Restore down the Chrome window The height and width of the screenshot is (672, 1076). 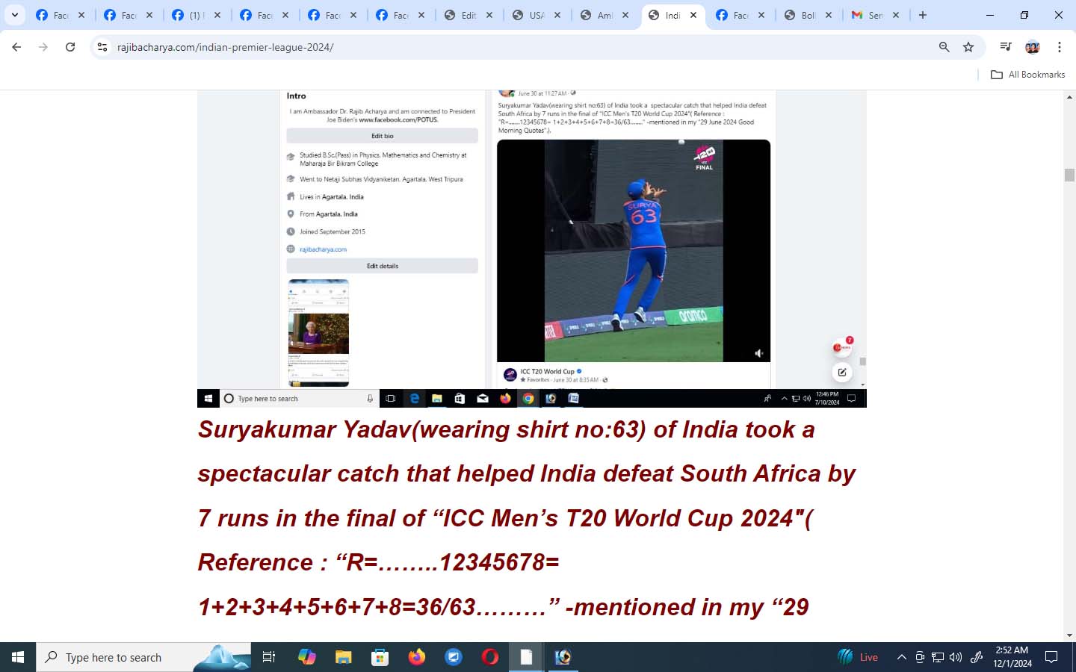[x=1024, y=15]
